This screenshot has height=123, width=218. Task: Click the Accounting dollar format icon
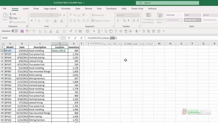pos(118,20)
